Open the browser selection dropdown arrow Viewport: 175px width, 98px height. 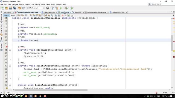(x=50, y=8)
